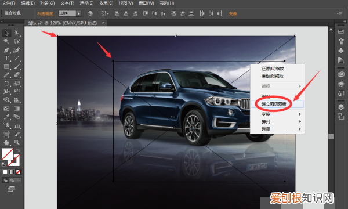Select the Perspective Grid tool
Viewport: 348px width, 209px height.
pyautogui.click(x=17, y=100)
